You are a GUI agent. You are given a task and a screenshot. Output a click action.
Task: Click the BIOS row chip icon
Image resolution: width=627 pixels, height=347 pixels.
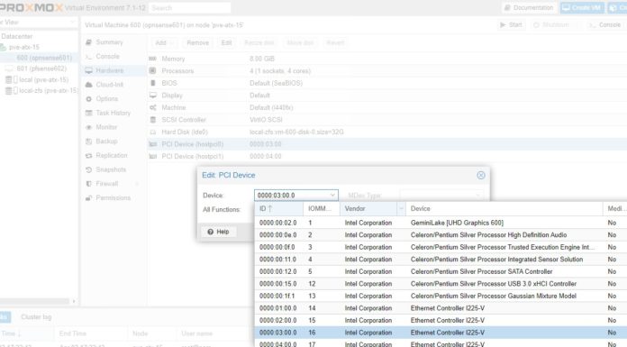click(x=153, y=83)
